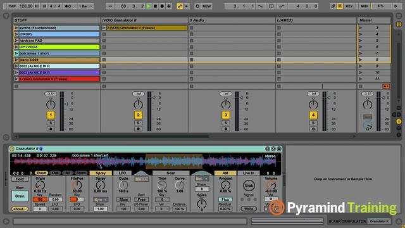Open the 1 Bar quantization dropdown
The height and width of the screenshot is (228, 405).
pyautogui.click(x=86, y=6)
